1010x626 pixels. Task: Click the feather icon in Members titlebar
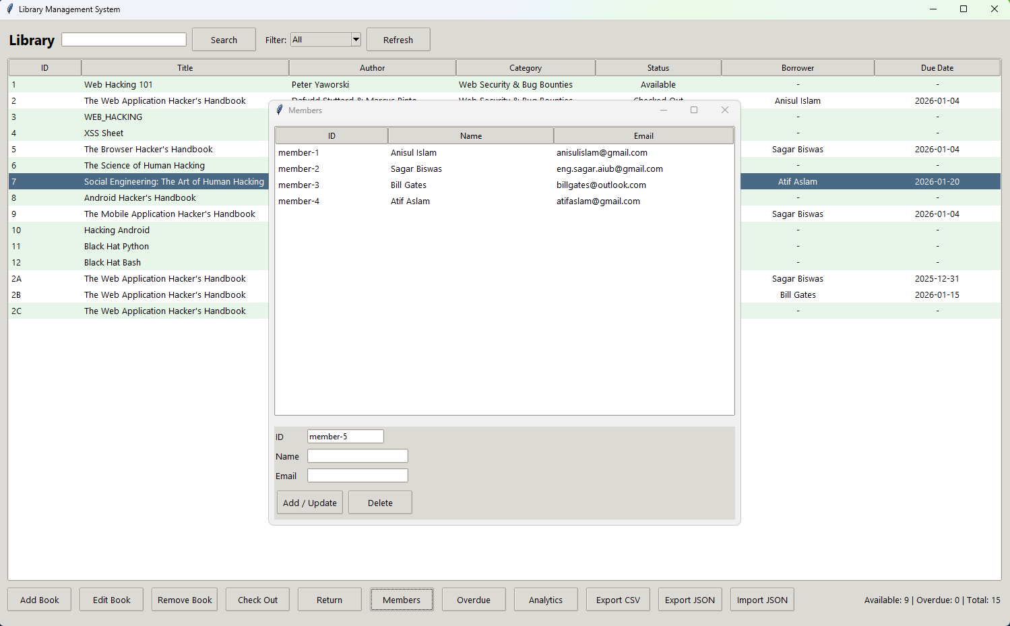[280, 110]
